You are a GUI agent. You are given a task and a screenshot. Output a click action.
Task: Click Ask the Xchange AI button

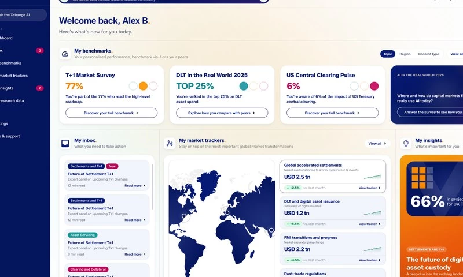pyautogui.click(x=23, y=15)
